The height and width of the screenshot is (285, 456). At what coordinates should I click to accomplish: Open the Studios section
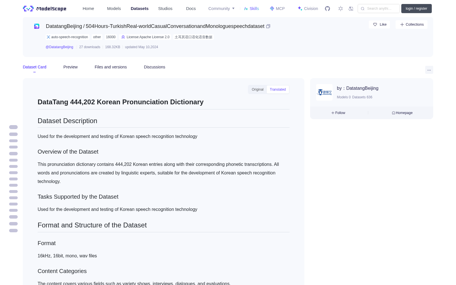(165, 9)
